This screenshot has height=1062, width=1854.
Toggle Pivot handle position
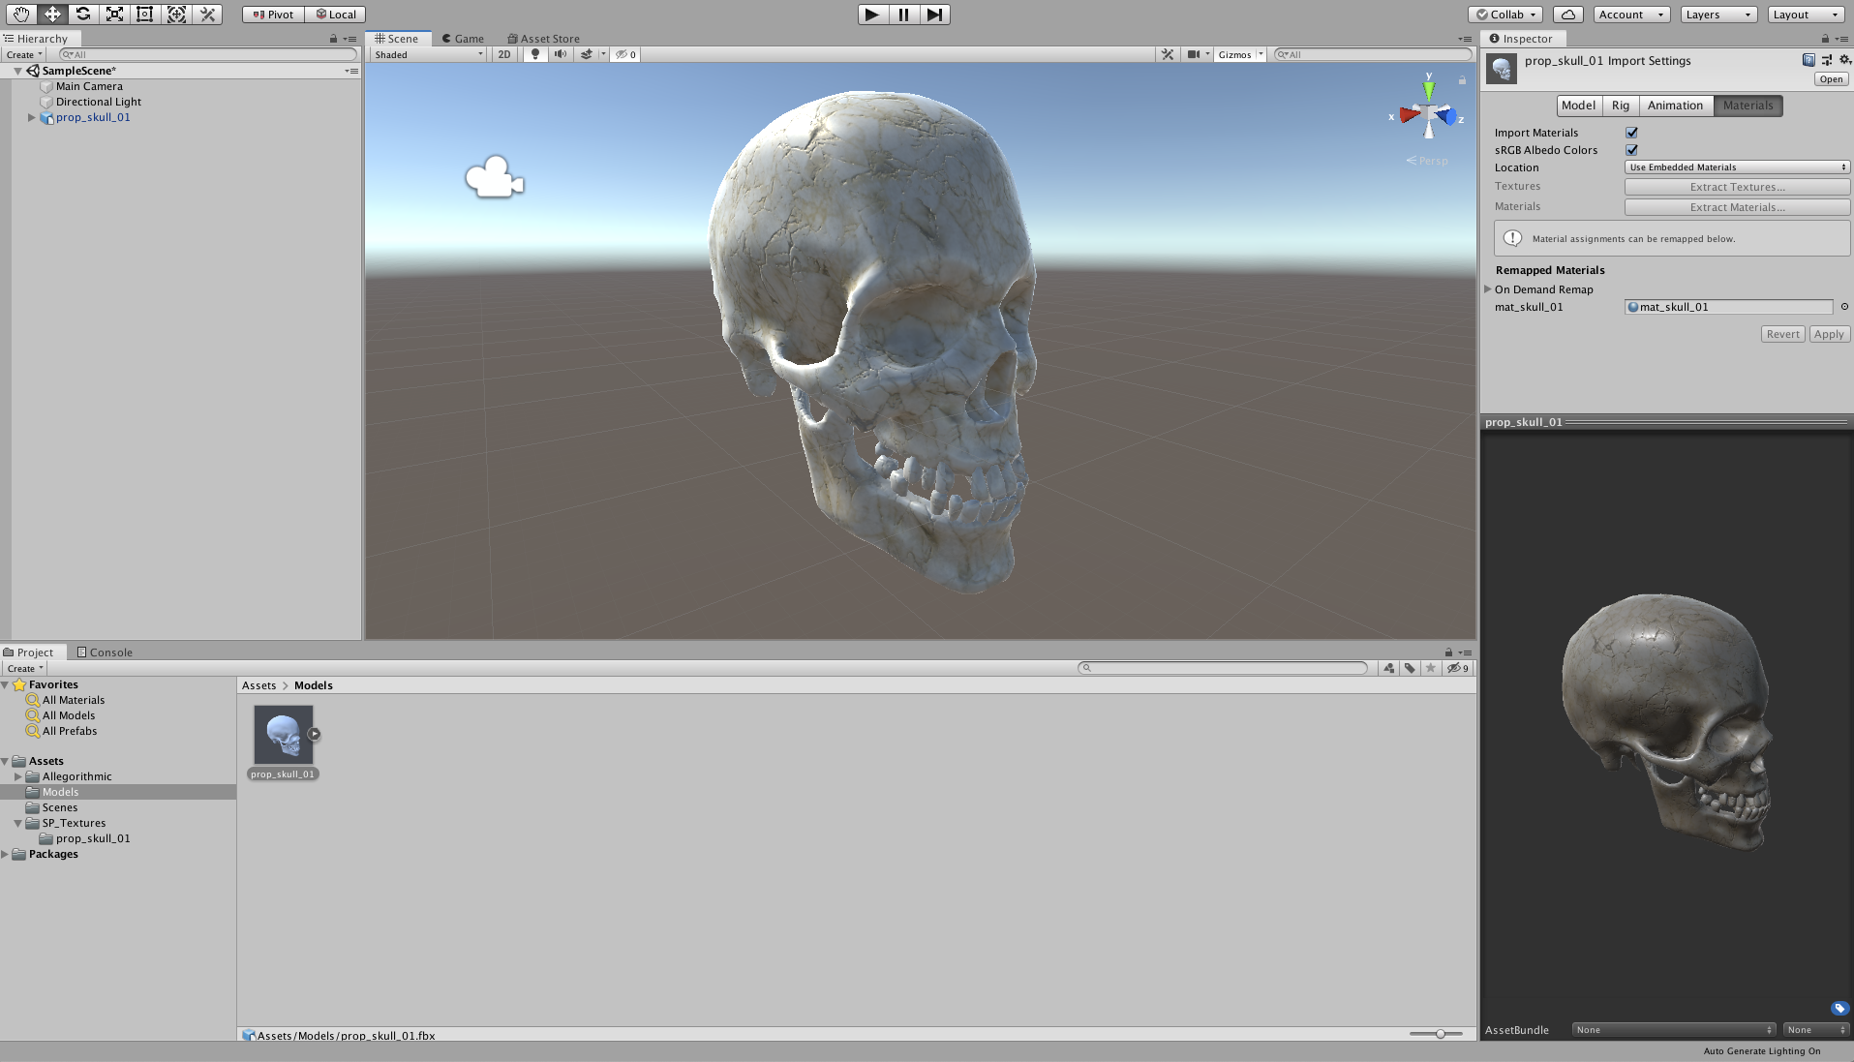pos(273,15)
